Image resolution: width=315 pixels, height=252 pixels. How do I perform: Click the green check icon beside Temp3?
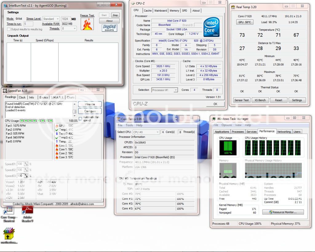coord(57,138)
